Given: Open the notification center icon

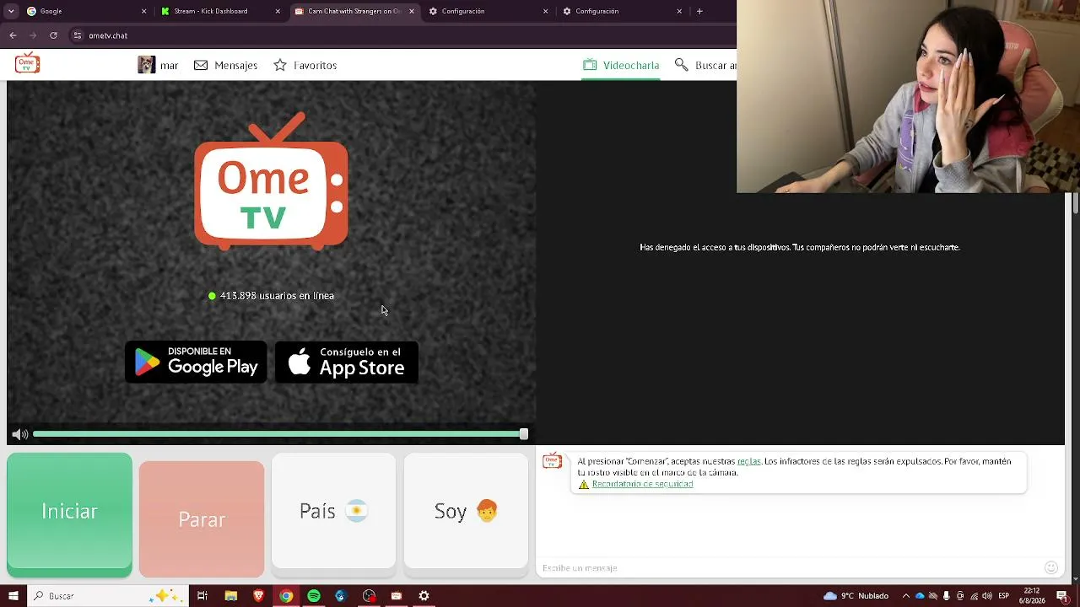Looking at the screenshot, I should pos(1062,596).
